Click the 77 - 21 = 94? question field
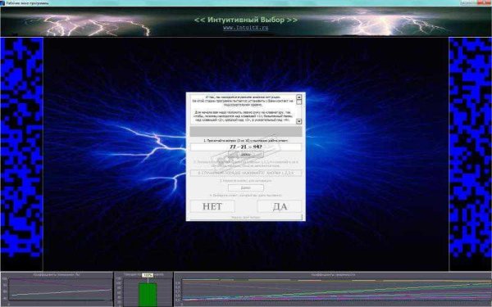Screen dimensions: 492x307 click(x=246, y=147)
